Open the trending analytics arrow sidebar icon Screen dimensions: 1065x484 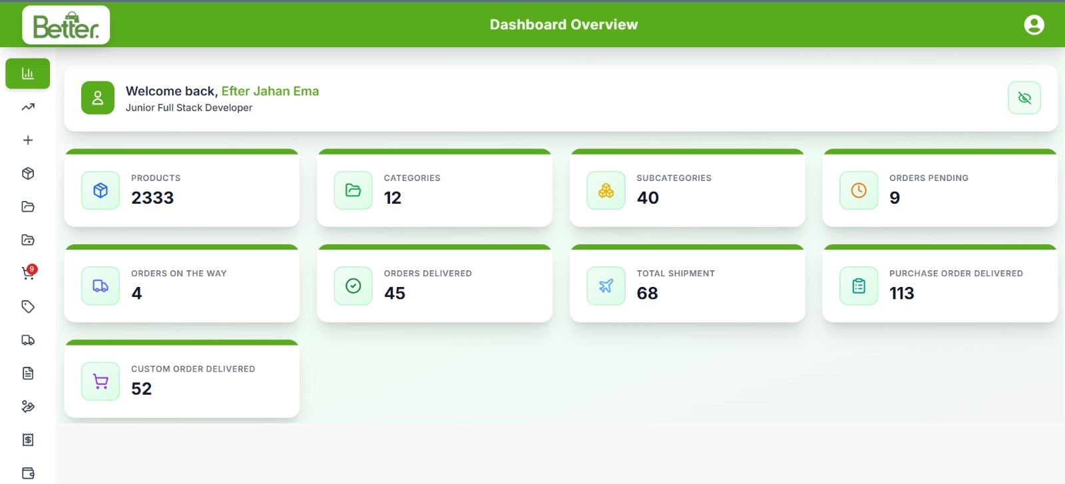pos(28,107)
